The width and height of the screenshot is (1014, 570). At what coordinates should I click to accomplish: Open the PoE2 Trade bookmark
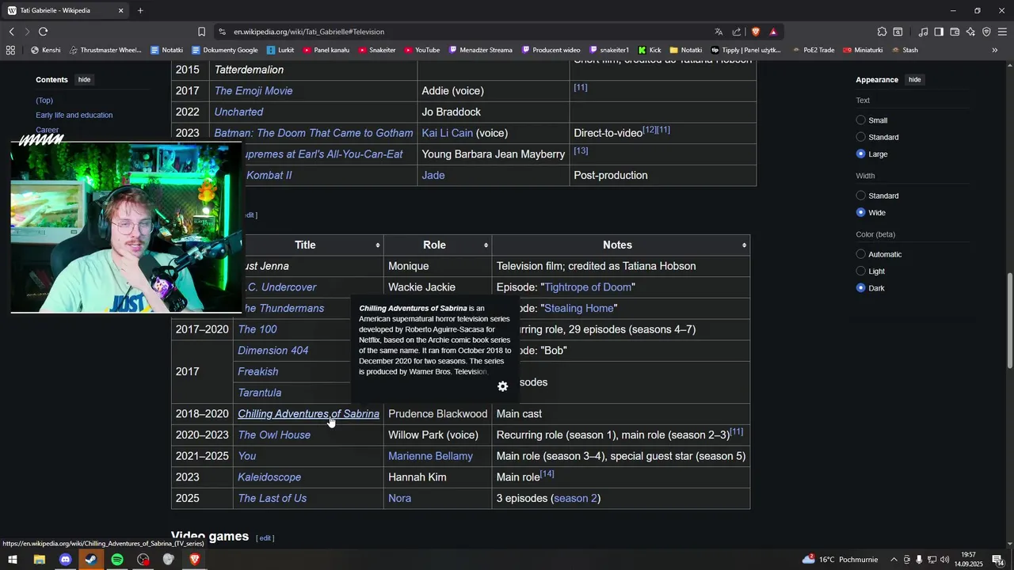click(812, 50)
